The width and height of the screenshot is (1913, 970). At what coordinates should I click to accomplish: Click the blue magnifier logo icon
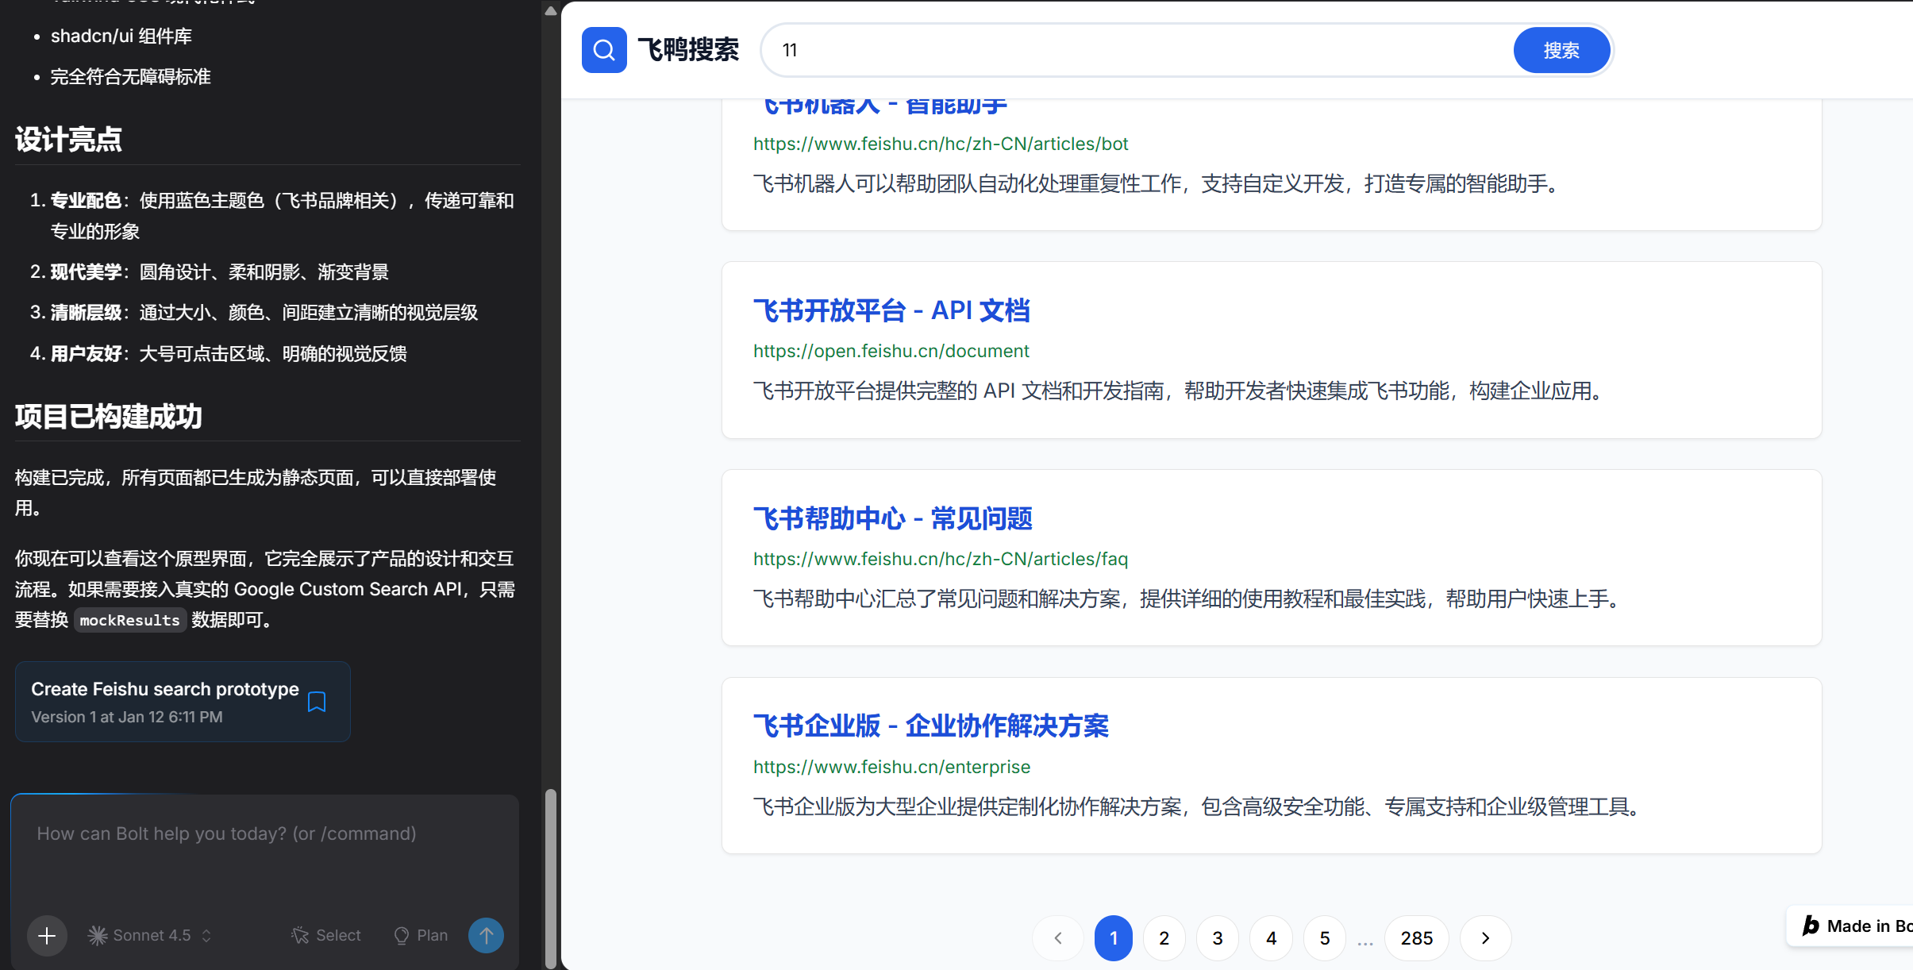click(x=604, y=50)
